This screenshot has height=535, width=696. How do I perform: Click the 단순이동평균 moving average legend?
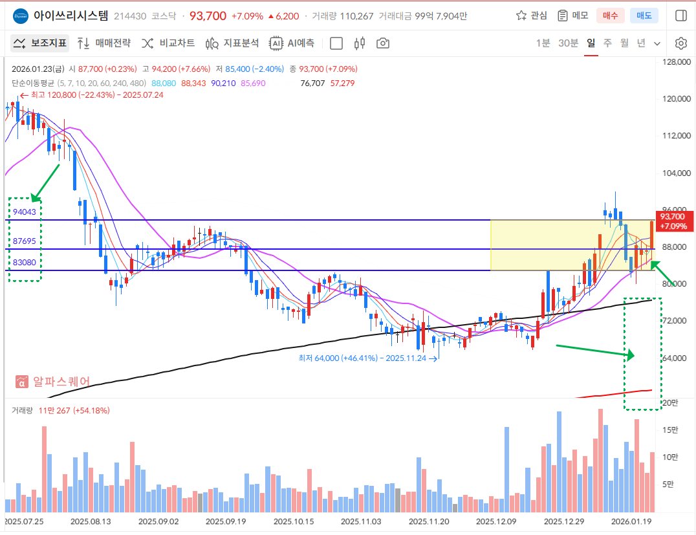coord(33,83)
